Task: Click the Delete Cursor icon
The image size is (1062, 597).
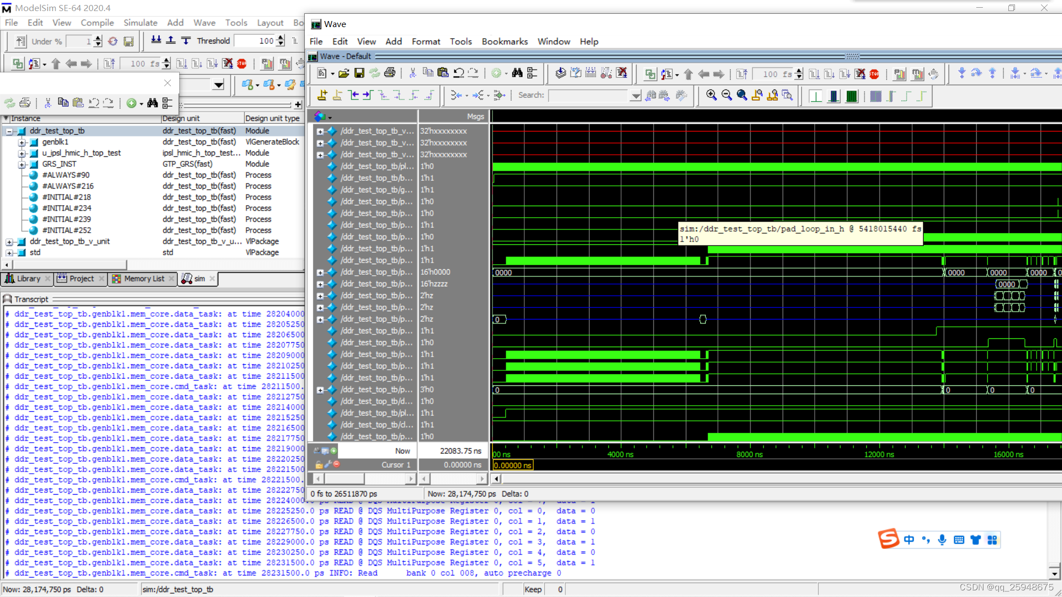Action: coord(337,95)
